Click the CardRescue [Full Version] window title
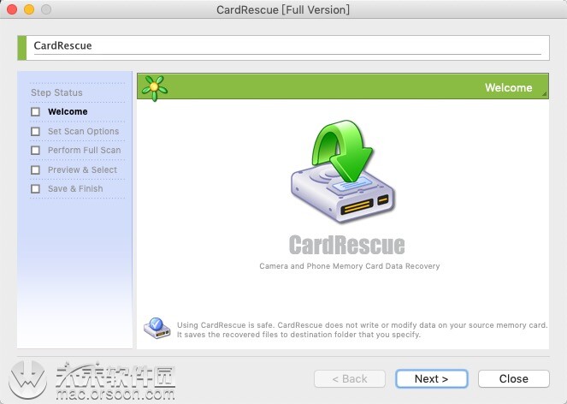The height and width of the screenshot is (404, 567). 283,9
